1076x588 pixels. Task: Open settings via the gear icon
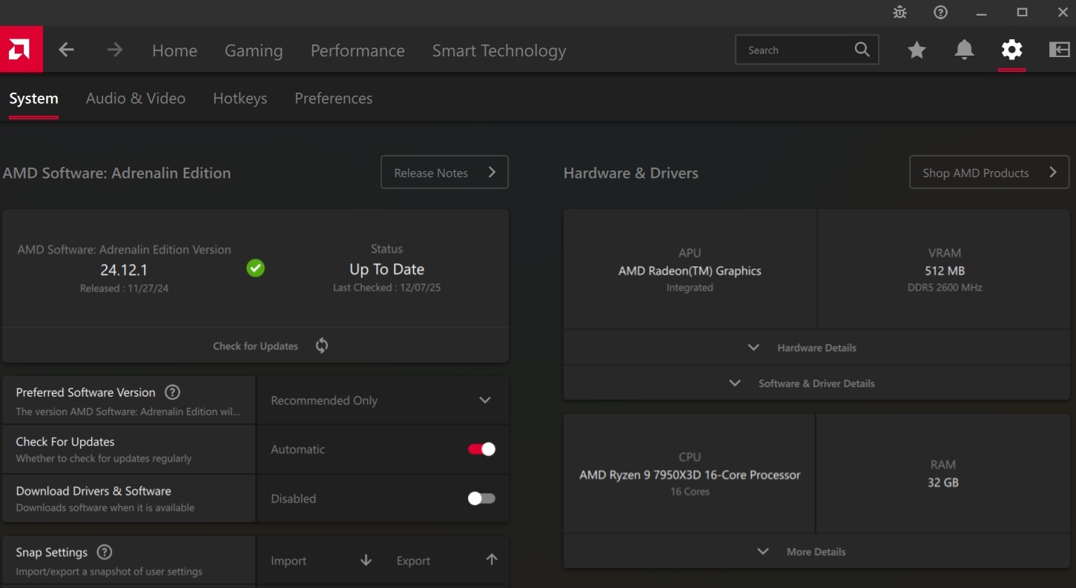(x=1011, y=50)
